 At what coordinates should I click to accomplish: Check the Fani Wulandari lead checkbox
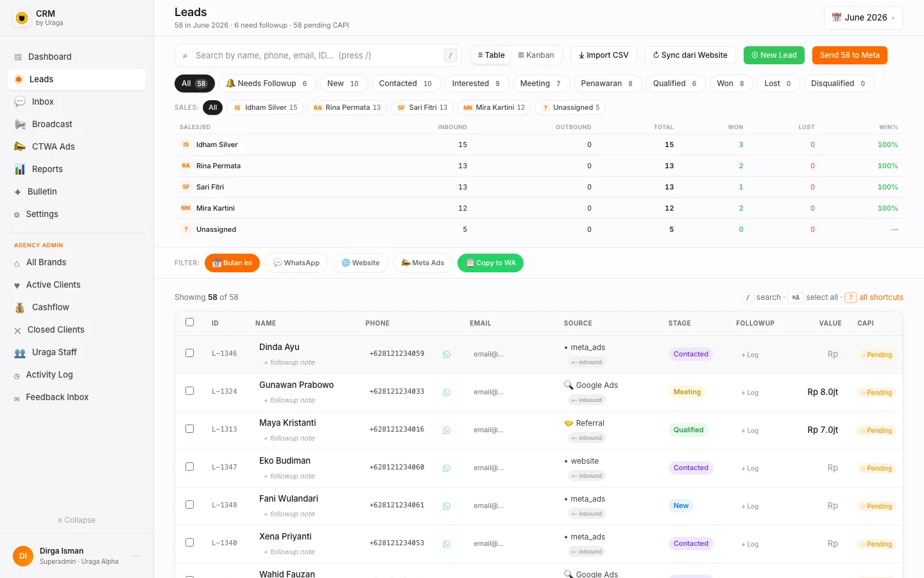click(x=189, y=505)
